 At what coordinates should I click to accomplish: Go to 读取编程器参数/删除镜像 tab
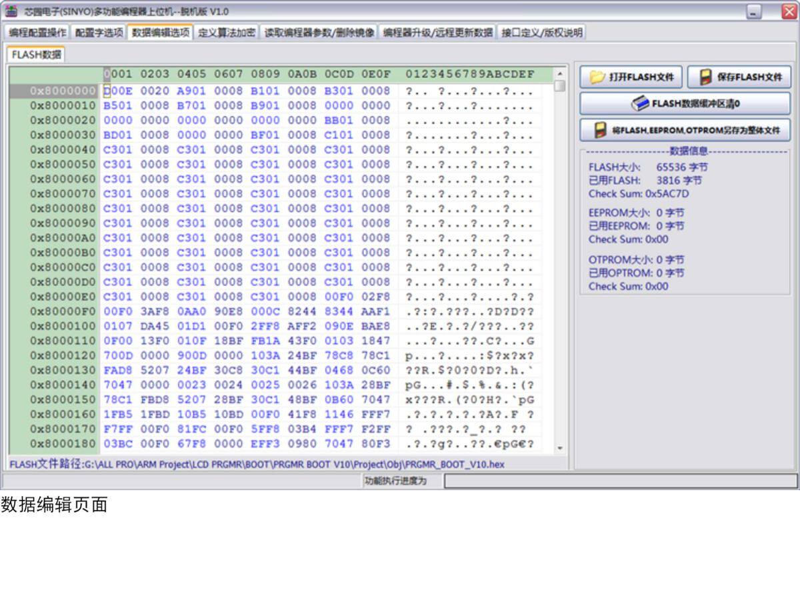(x=319, y=32)
